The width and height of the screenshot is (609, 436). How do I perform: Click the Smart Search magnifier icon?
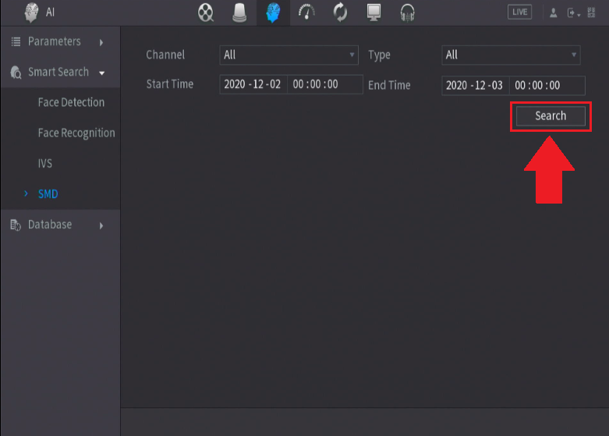pyautogui.click(x=16, y=73)
